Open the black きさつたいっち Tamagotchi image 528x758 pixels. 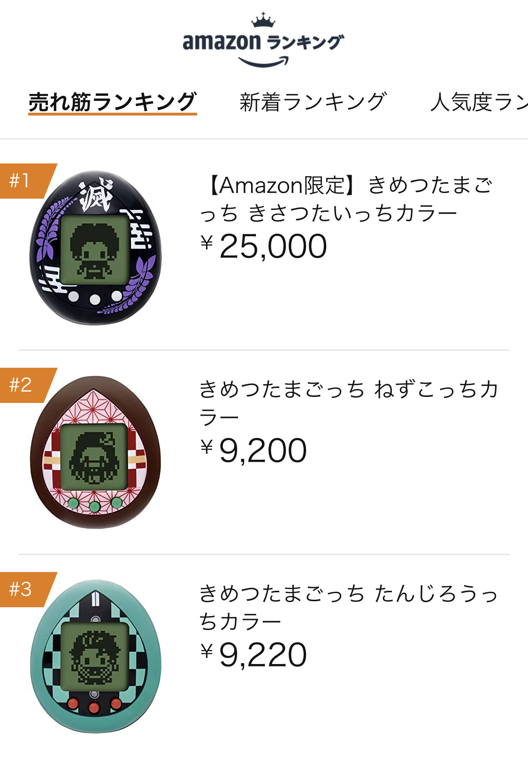[x=95, y=248]
